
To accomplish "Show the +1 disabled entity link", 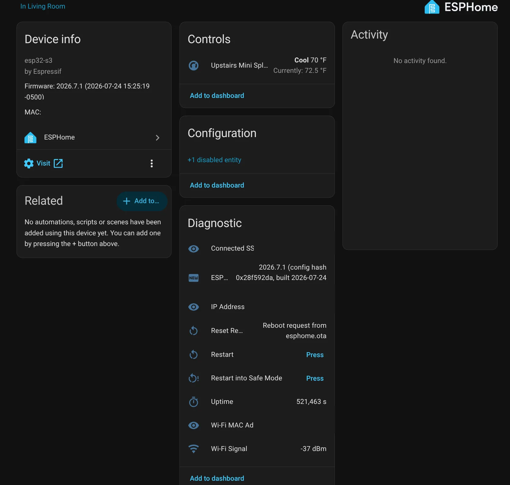I will point(214,160).
